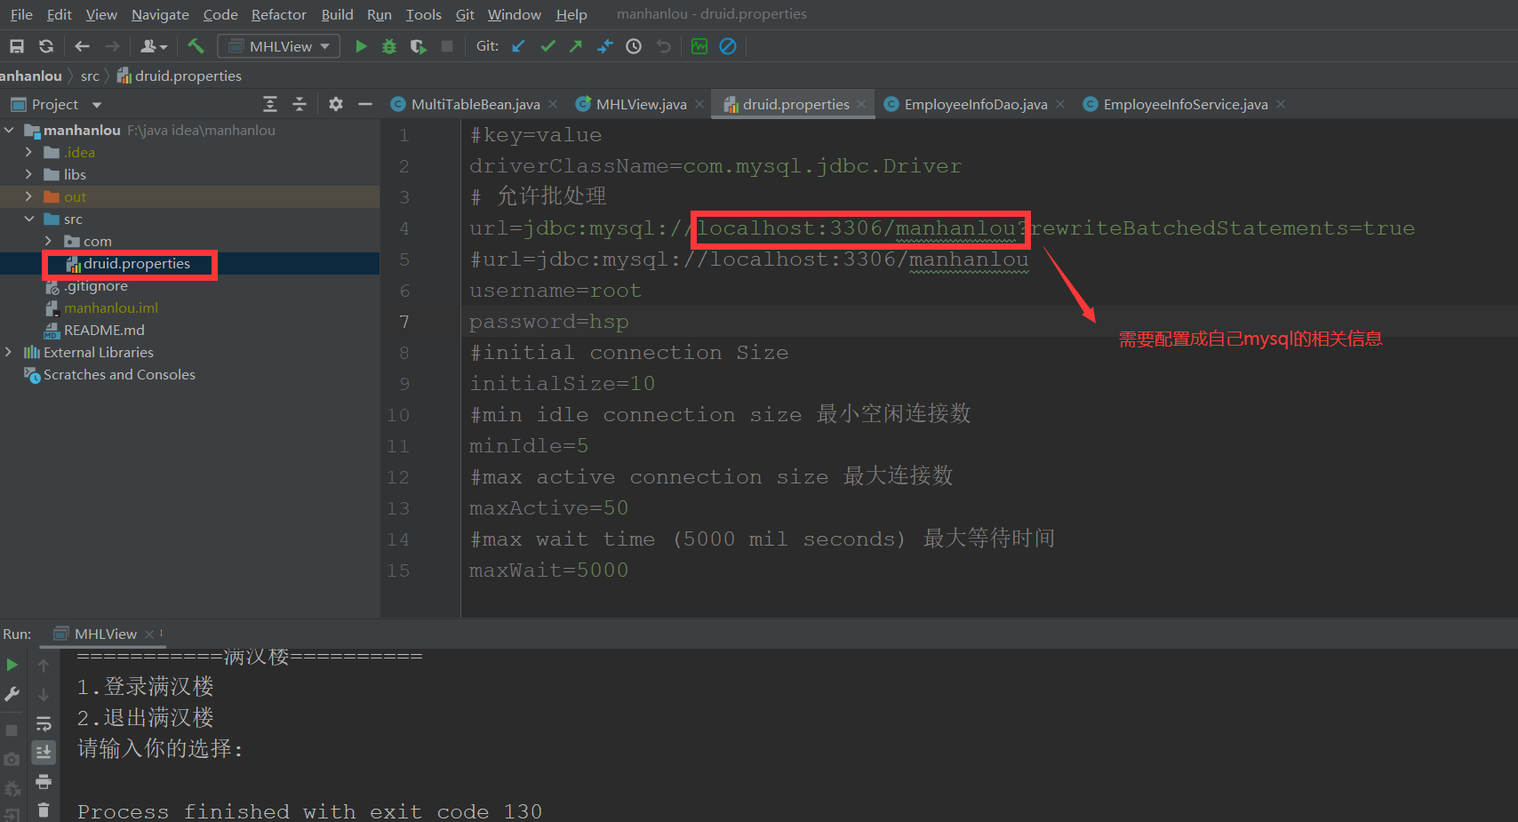Open the File menu

click(21, 14)
